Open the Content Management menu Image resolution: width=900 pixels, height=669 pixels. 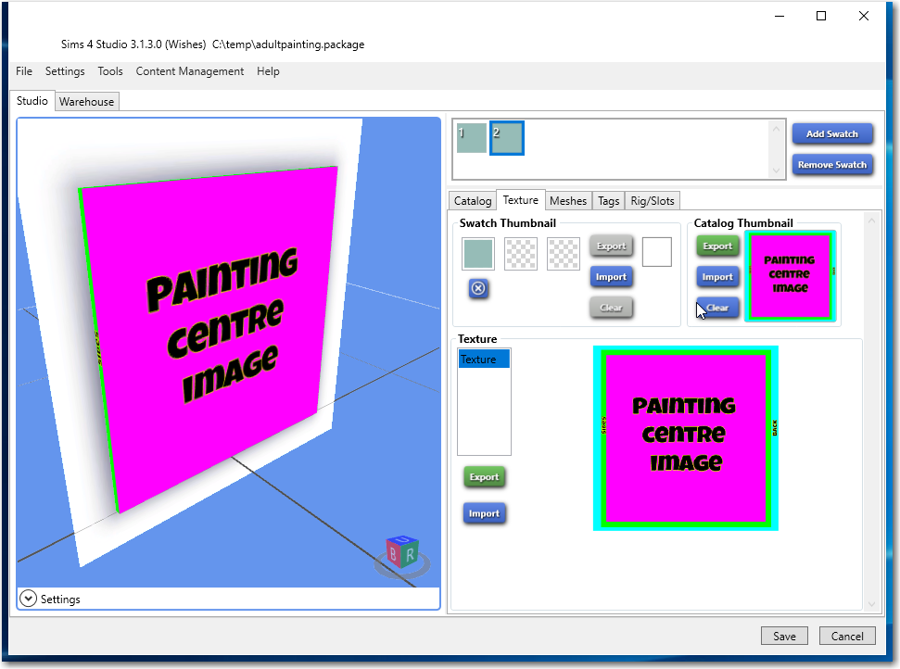pos(190,71)
